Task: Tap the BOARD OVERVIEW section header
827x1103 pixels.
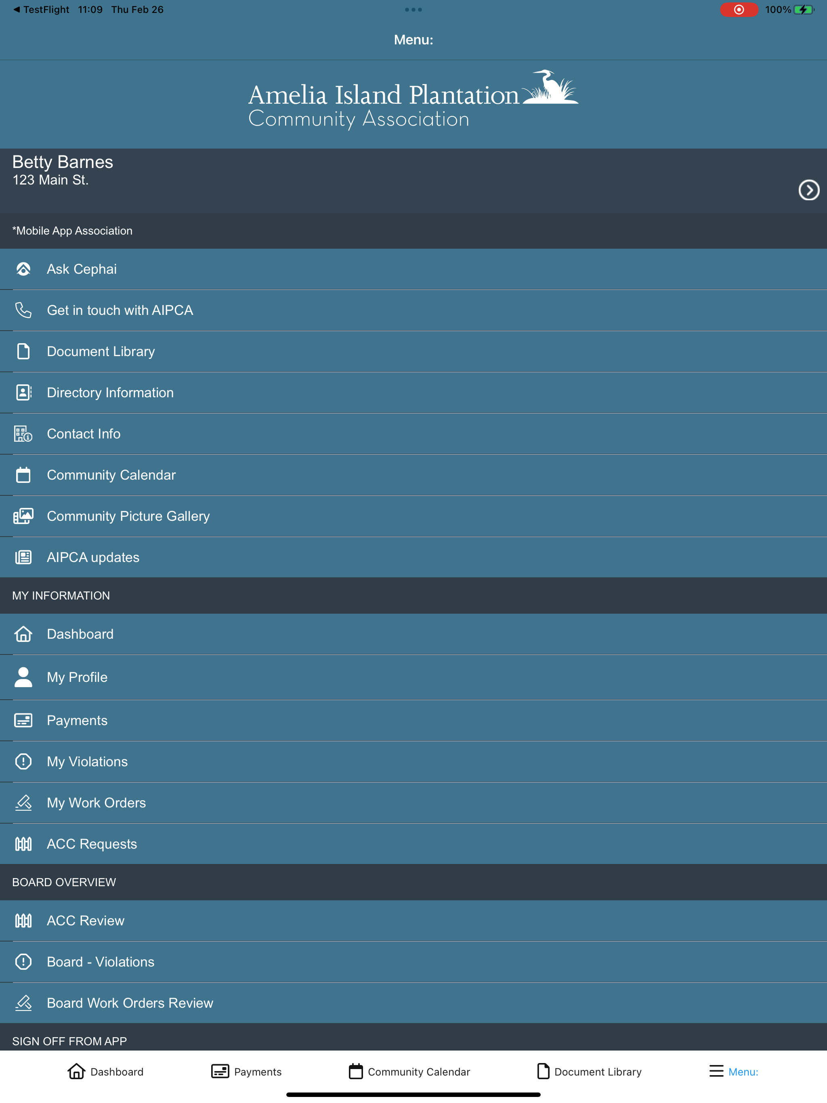Action: [413, 882]
